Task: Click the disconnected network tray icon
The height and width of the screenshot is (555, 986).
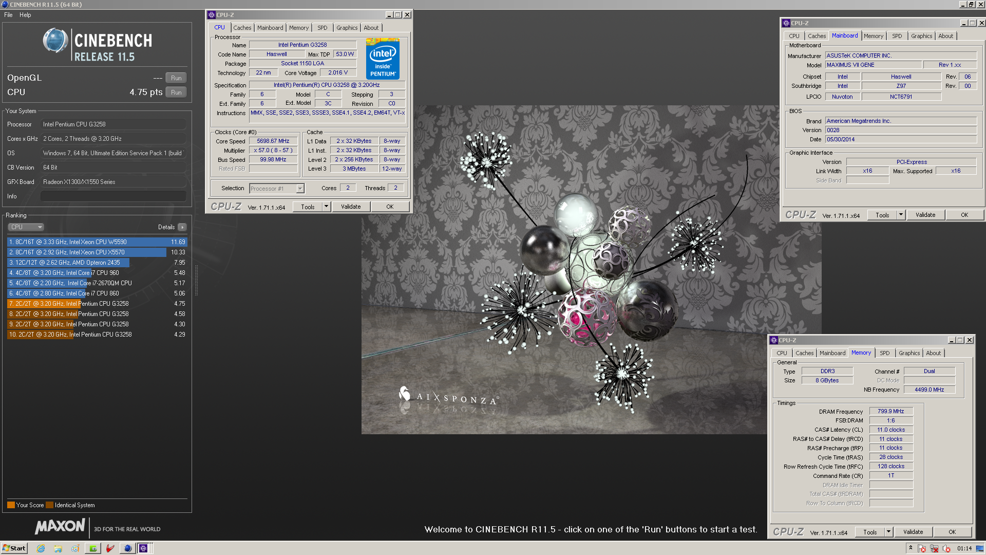Action: 934,548
